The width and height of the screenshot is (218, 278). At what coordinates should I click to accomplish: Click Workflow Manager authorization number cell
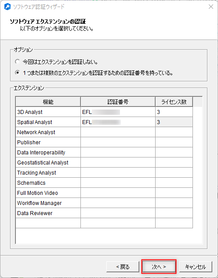point(118,203)
